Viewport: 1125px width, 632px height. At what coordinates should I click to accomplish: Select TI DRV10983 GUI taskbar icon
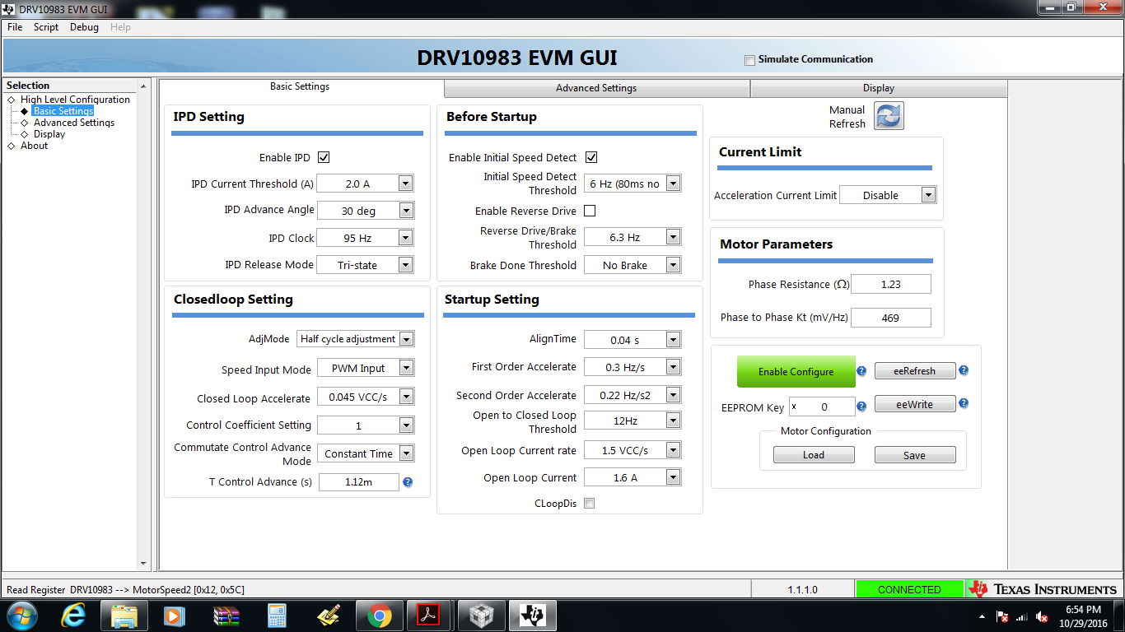pos(533,616)
